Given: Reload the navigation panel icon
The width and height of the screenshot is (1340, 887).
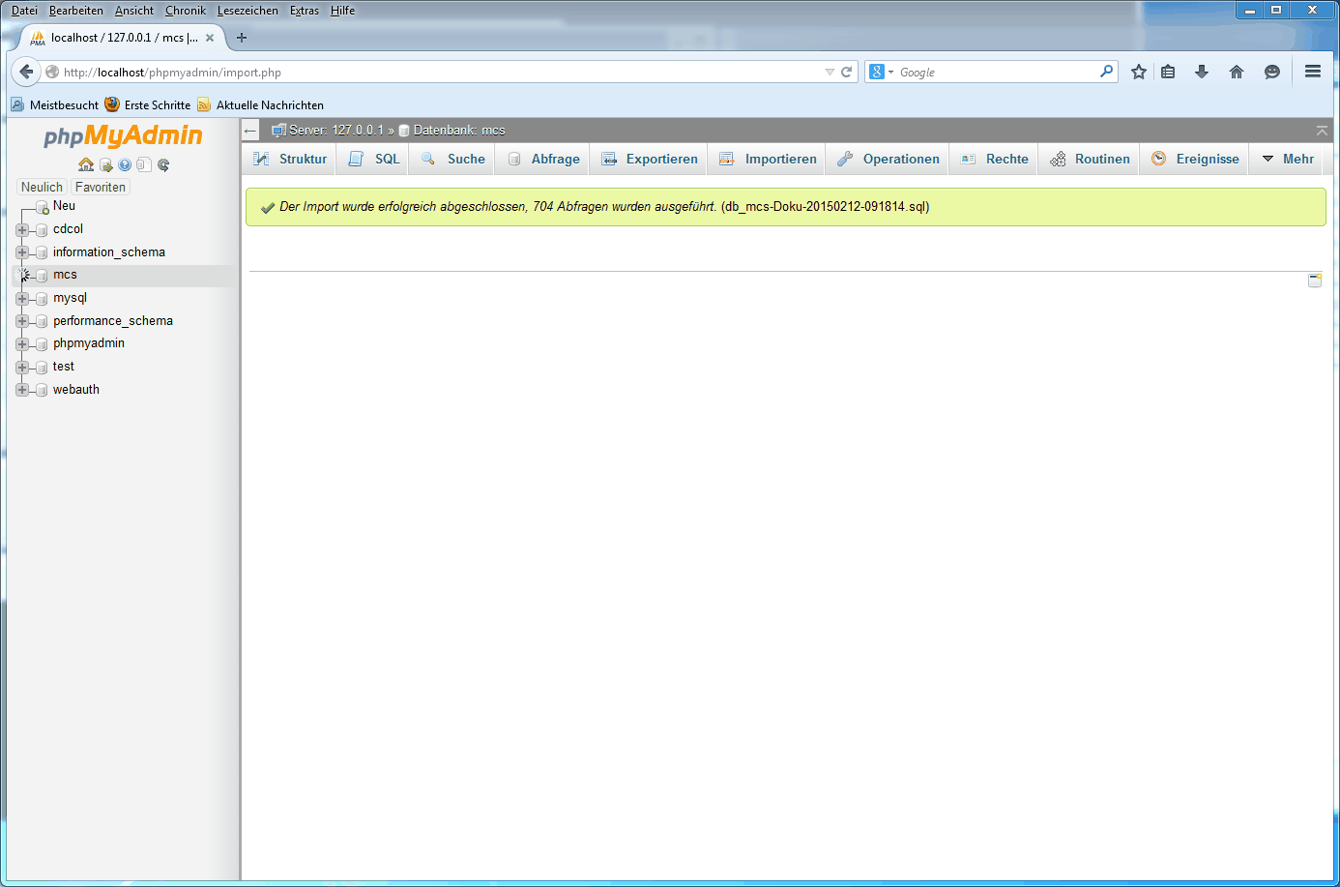Looking at the screenshot, I should click(x=163, y=164).
